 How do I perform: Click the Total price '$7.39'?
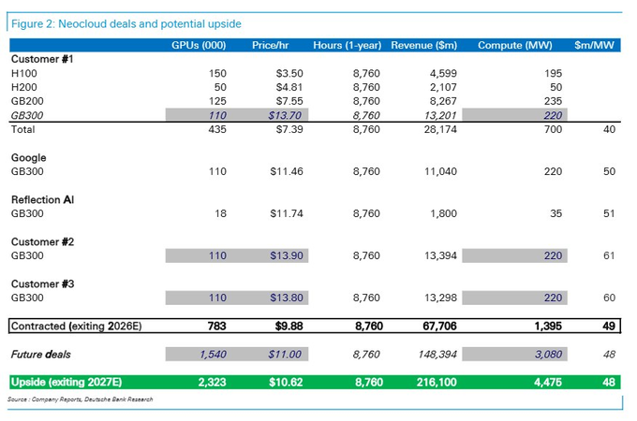click(289, 129)
